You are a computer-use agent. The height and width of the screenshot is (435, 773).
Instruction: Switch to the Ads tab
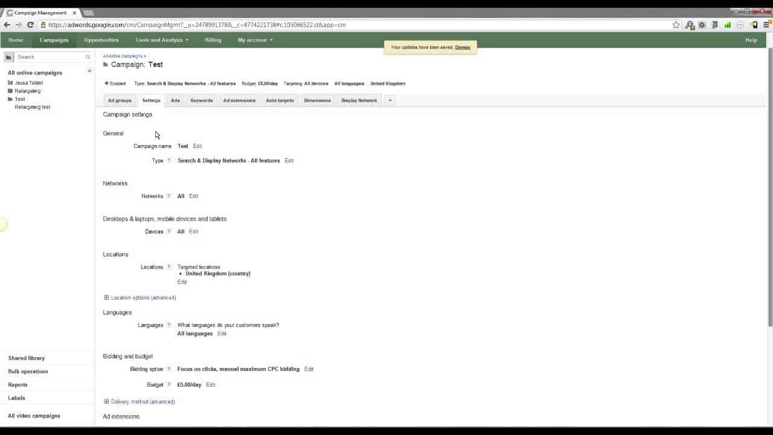(x=175, y=100)
